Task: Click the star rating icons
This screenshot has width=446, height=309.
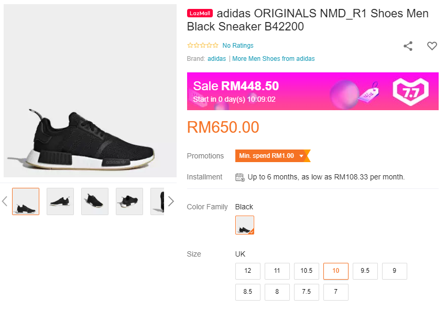Action: point(203,46)
